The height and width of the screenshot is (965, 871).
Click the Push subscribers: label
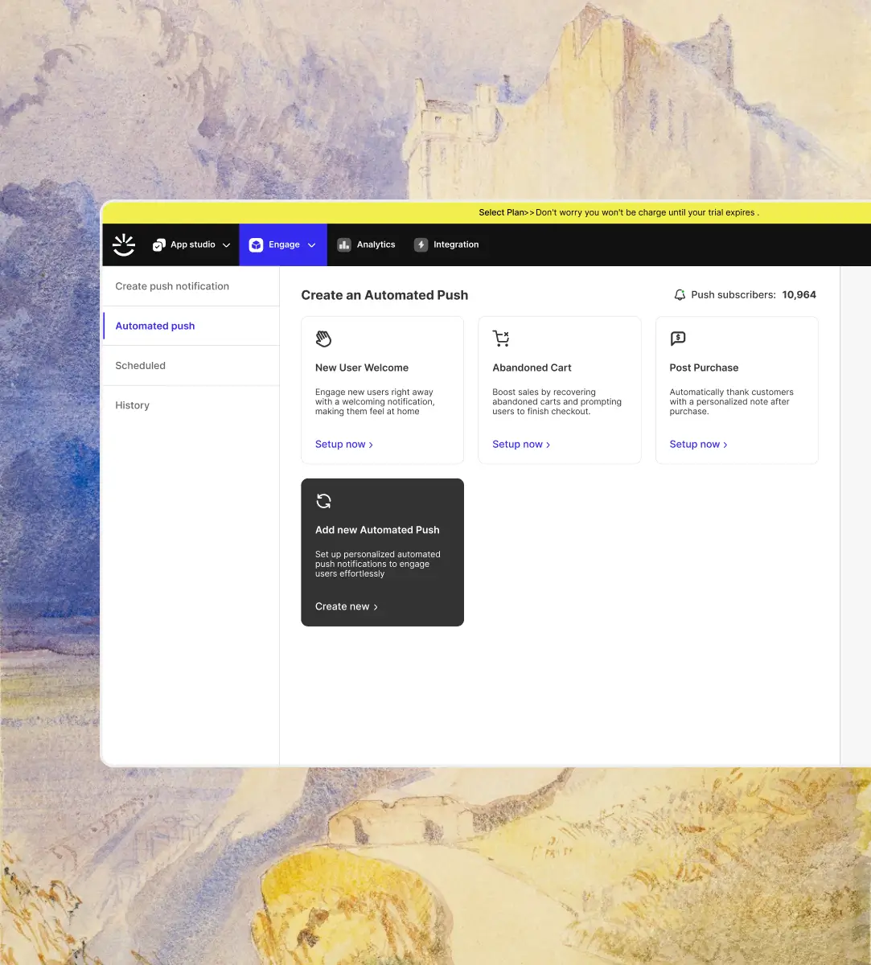[x=733, y=295]
